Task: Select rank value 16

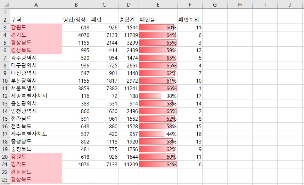Action: tap(190, 134)
